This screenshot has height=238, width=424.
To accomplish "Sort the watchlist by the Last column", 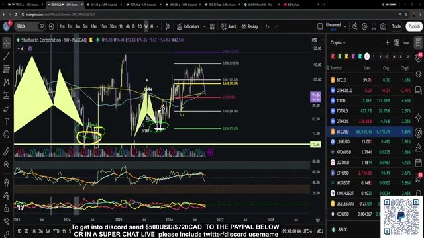I will [x=367, y=68].
